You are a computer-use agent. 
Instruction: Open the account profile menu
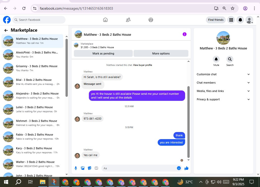point(249,20)
